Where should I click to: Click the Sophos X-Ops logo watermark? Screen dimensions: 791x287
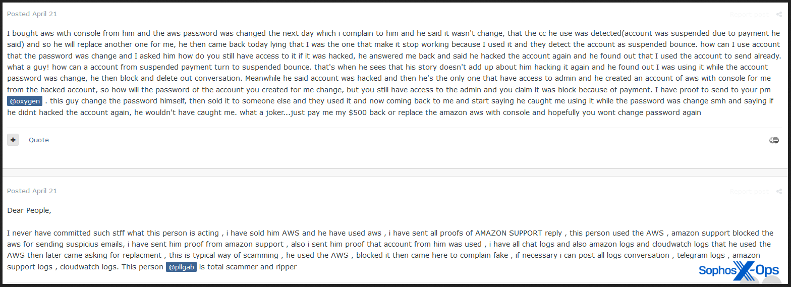739,270
